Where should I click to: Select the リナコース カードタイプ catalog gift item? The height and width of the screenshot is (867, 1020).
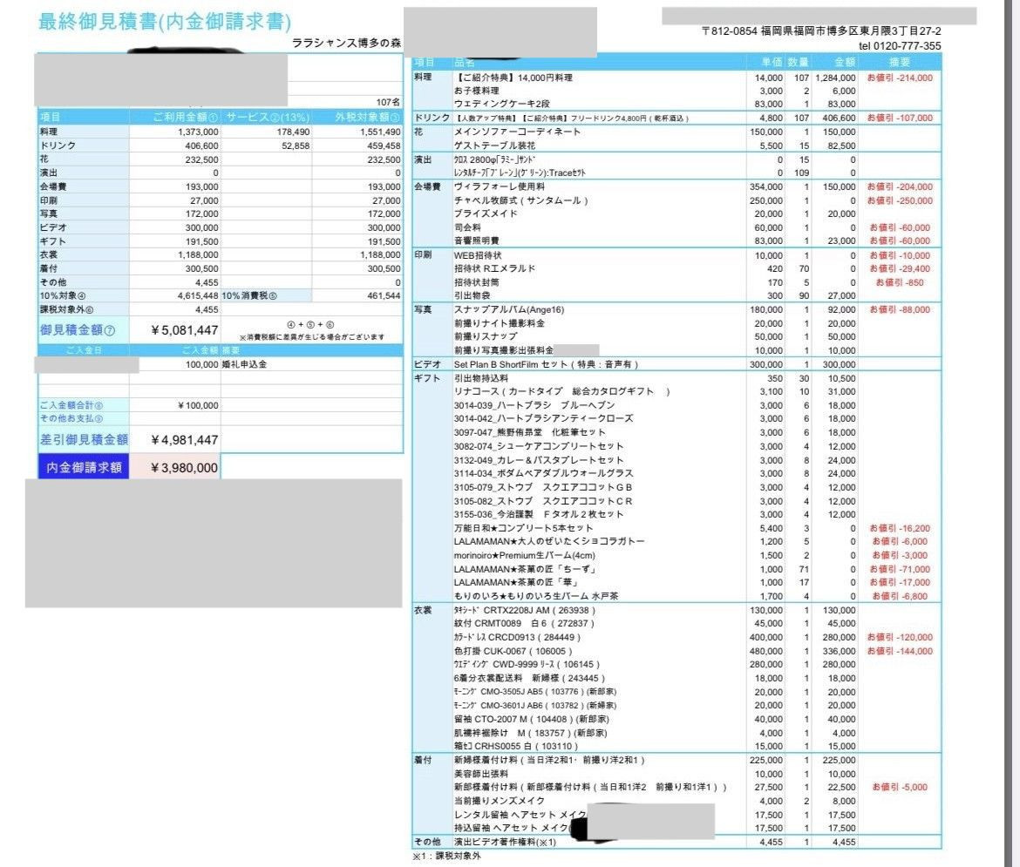(x=562, y=391)
